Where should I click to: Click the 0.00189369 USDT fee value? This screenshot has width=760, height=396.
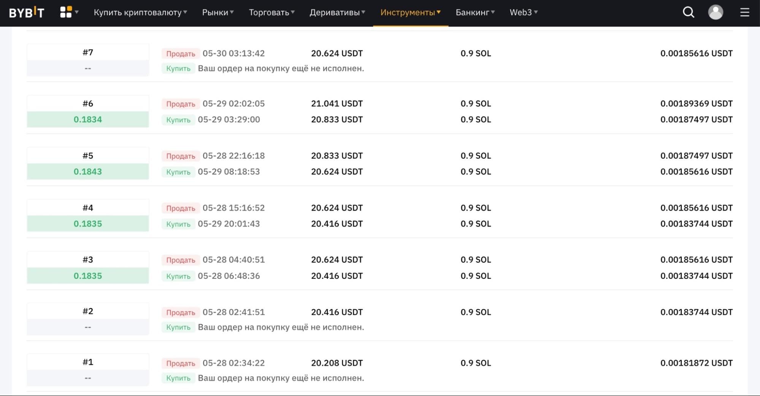(x=697, y=104)
